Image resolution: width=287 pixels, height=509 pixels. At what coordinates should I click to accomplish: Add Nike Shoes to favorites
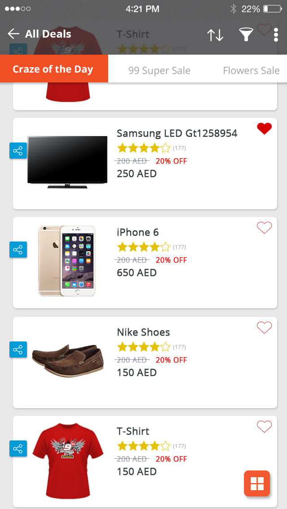tap(264, 328)
